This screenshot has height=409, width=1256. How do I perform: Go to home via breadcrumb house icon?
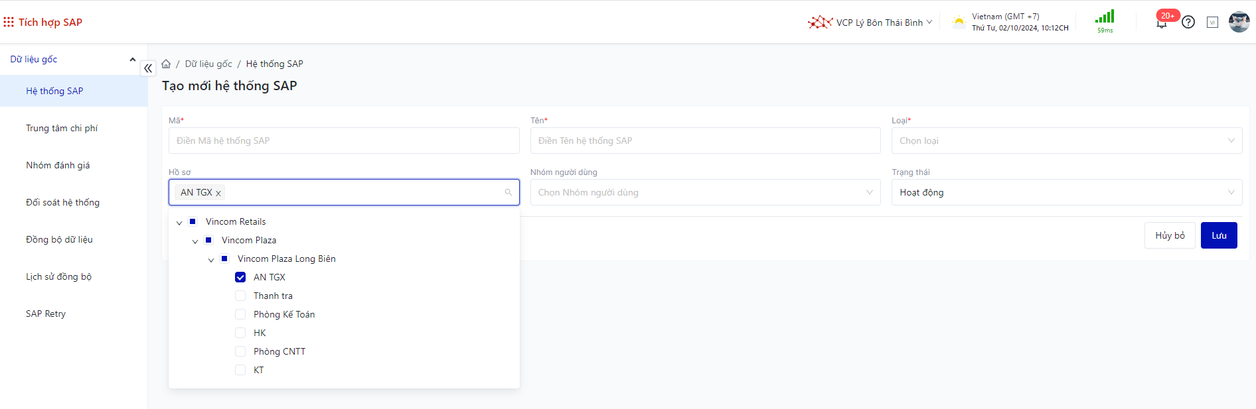[166, 64]
